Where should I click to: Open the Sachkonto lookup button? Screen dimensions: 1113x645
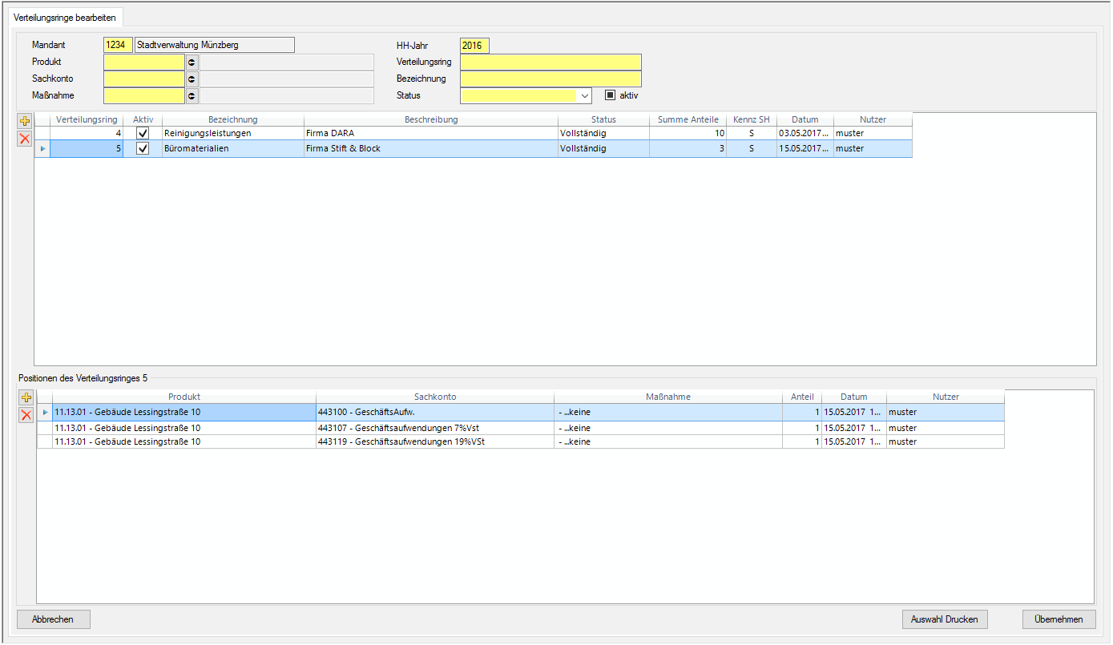click(x=192, y=79)
